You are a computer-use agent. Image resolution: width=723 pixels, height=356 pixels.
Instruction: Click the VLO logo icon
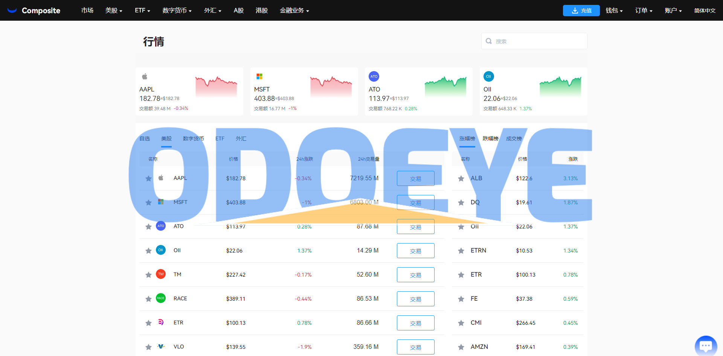click(161, 346)
